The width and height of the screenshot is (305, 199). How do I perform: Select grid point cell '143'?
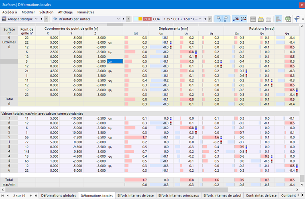[26, 152]
